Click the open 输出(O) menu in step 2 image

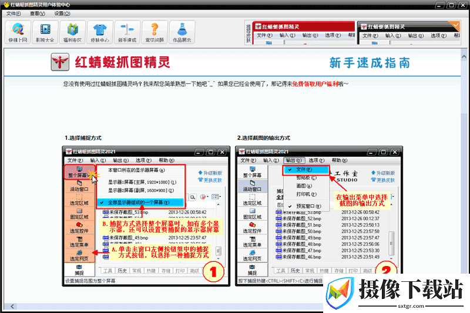click(x=294, y=160)
